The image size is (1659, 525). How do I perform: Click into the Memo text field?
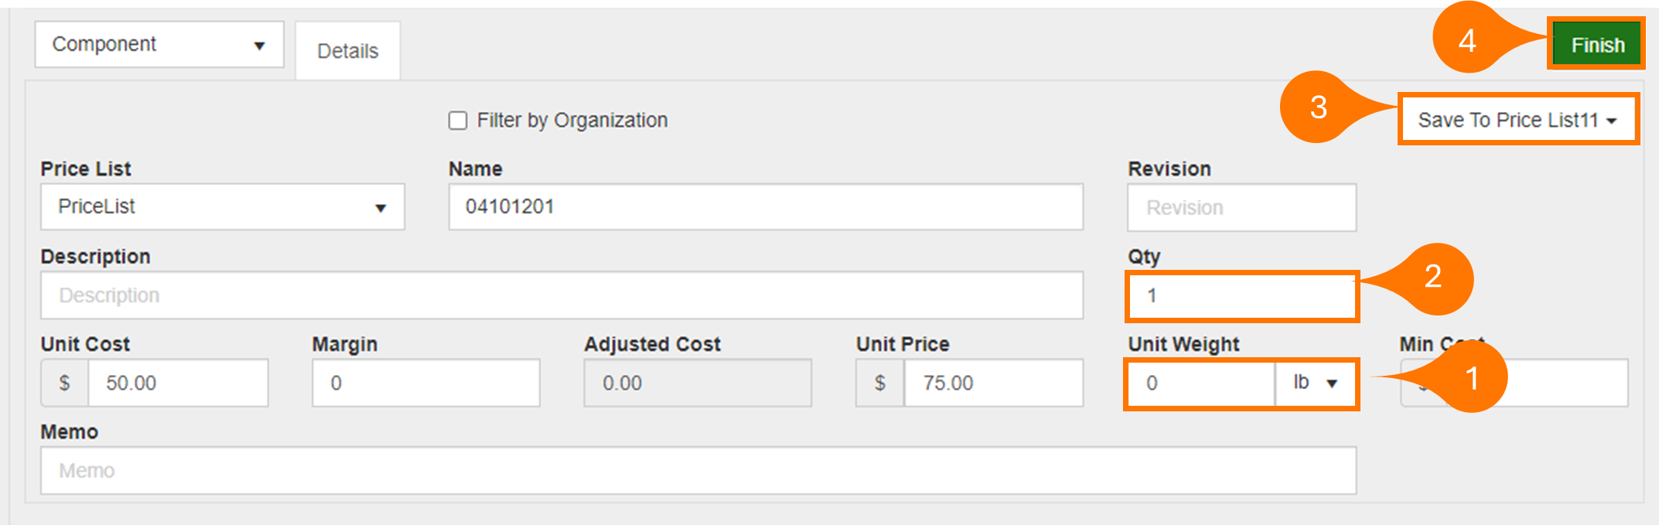[x=698, y=471]
